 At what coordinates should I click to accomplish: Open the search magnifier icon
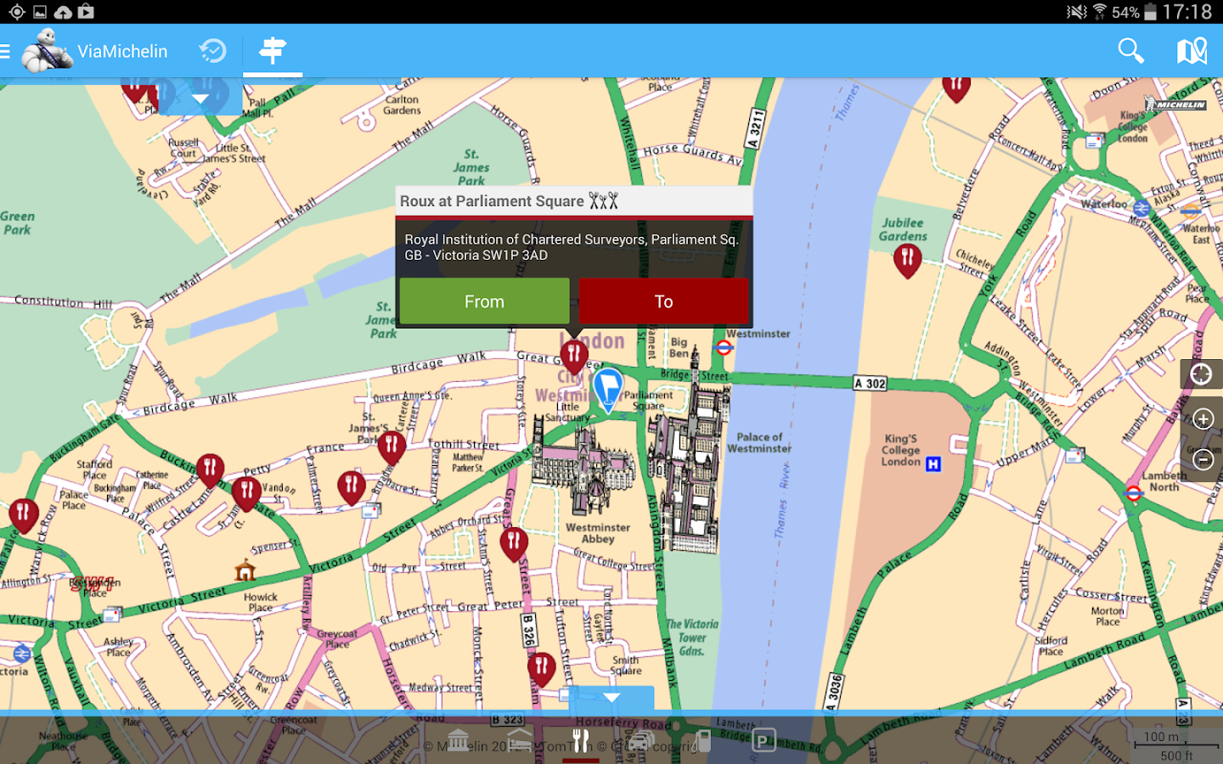[x=1130, y=51]
